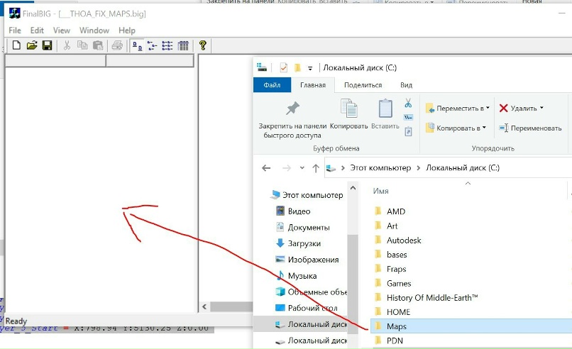This screenshot has width=572, height=349.
Task: Click the Print icon in FinalBIG toolbar
Action: point(117,45)
